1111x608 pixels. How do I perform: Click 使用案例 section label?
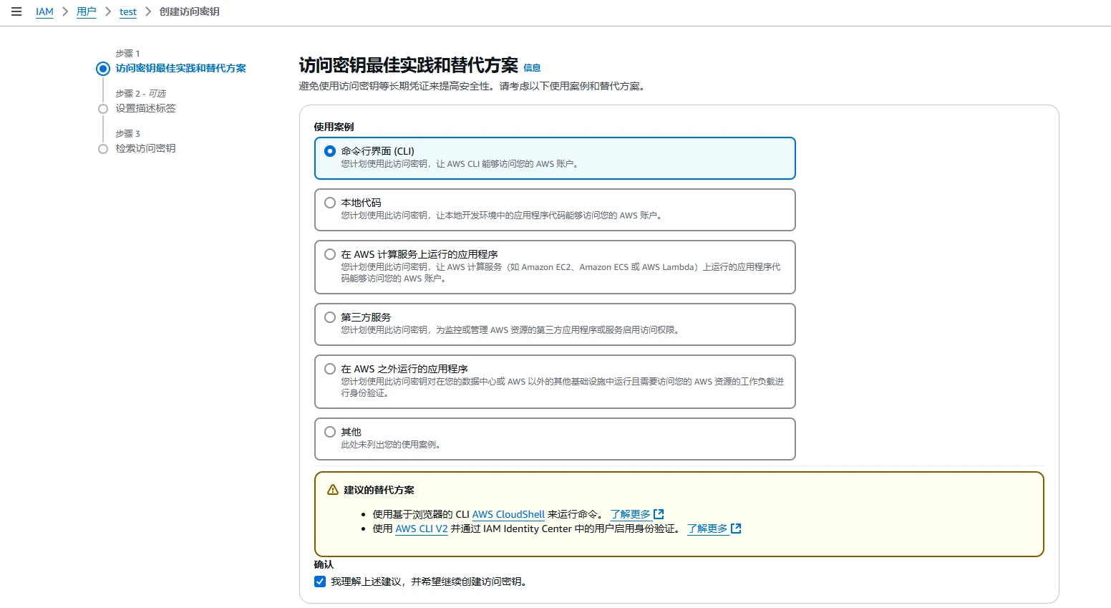click(x=334, y=127)
